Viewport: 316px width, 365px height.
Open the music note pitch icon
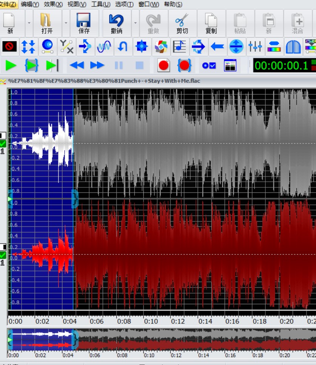pyautogui.click(x=179, y=46)
